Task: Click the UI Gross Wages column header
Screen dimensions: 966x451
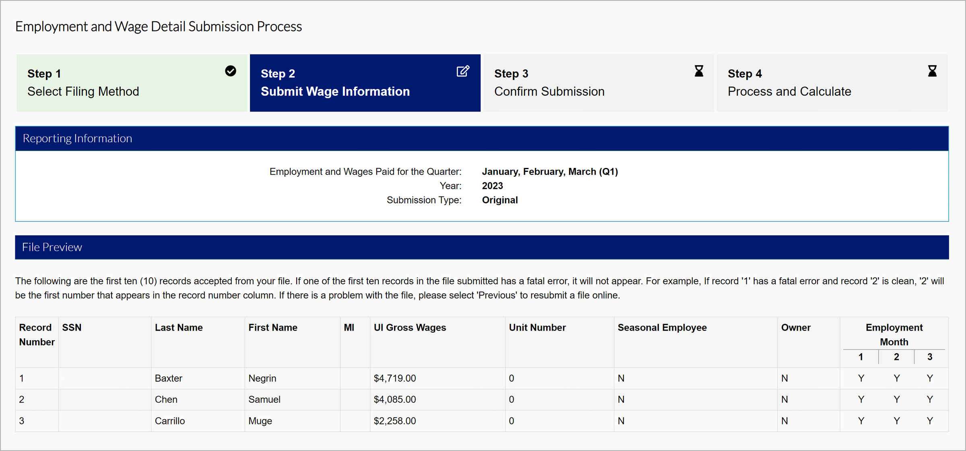Action: pos(410,328)
